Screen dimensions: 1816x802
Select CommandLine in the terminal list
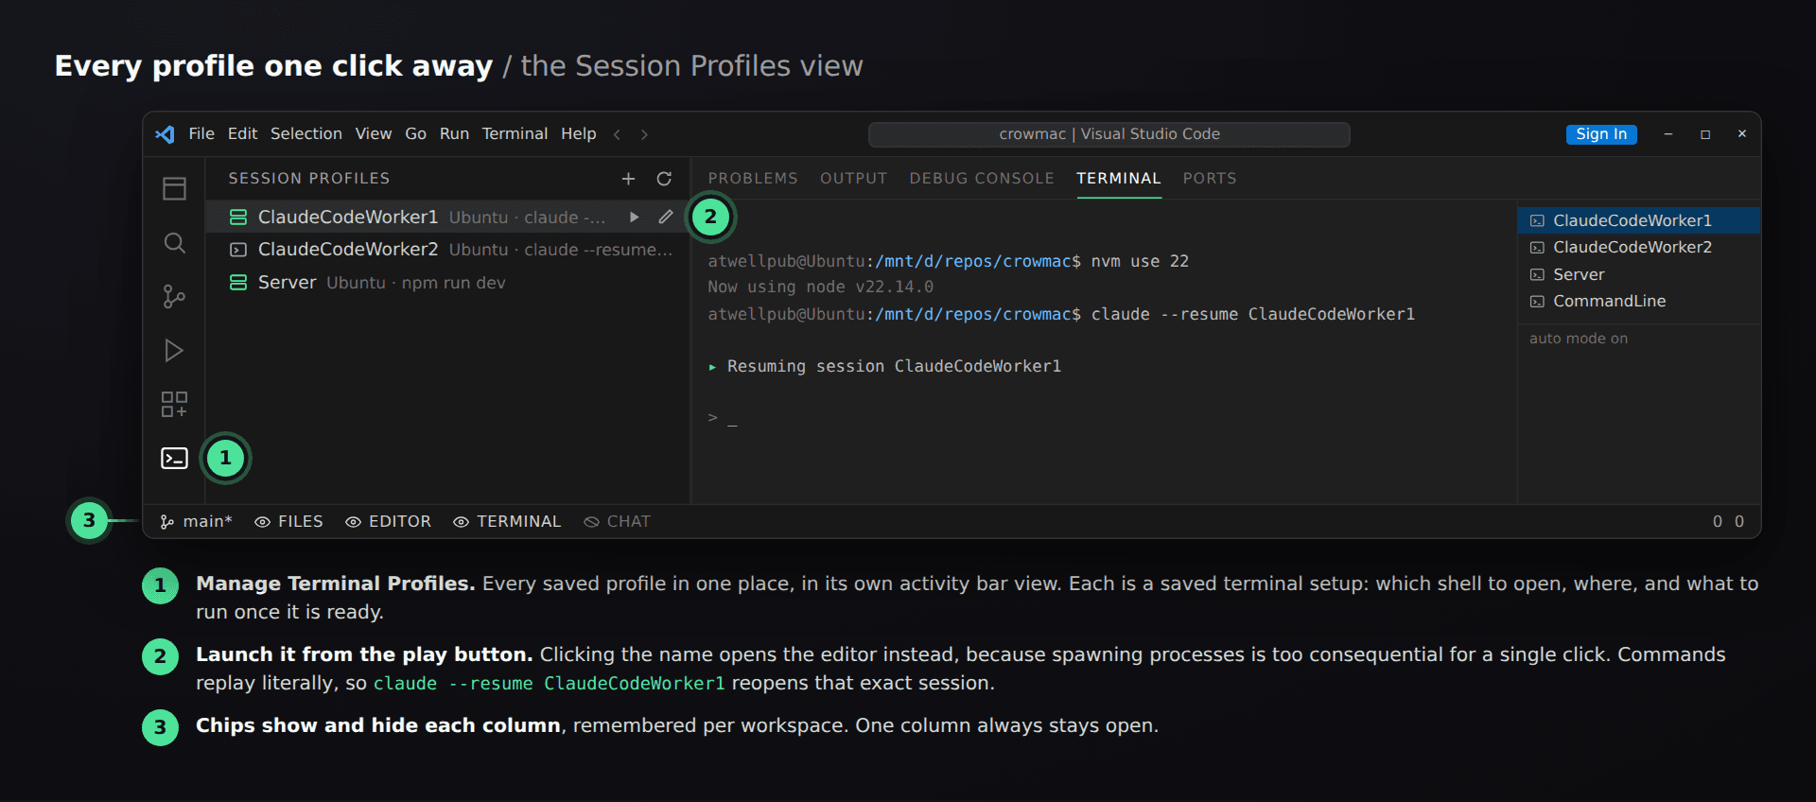pyautogui.click(x=1639, y=302)
